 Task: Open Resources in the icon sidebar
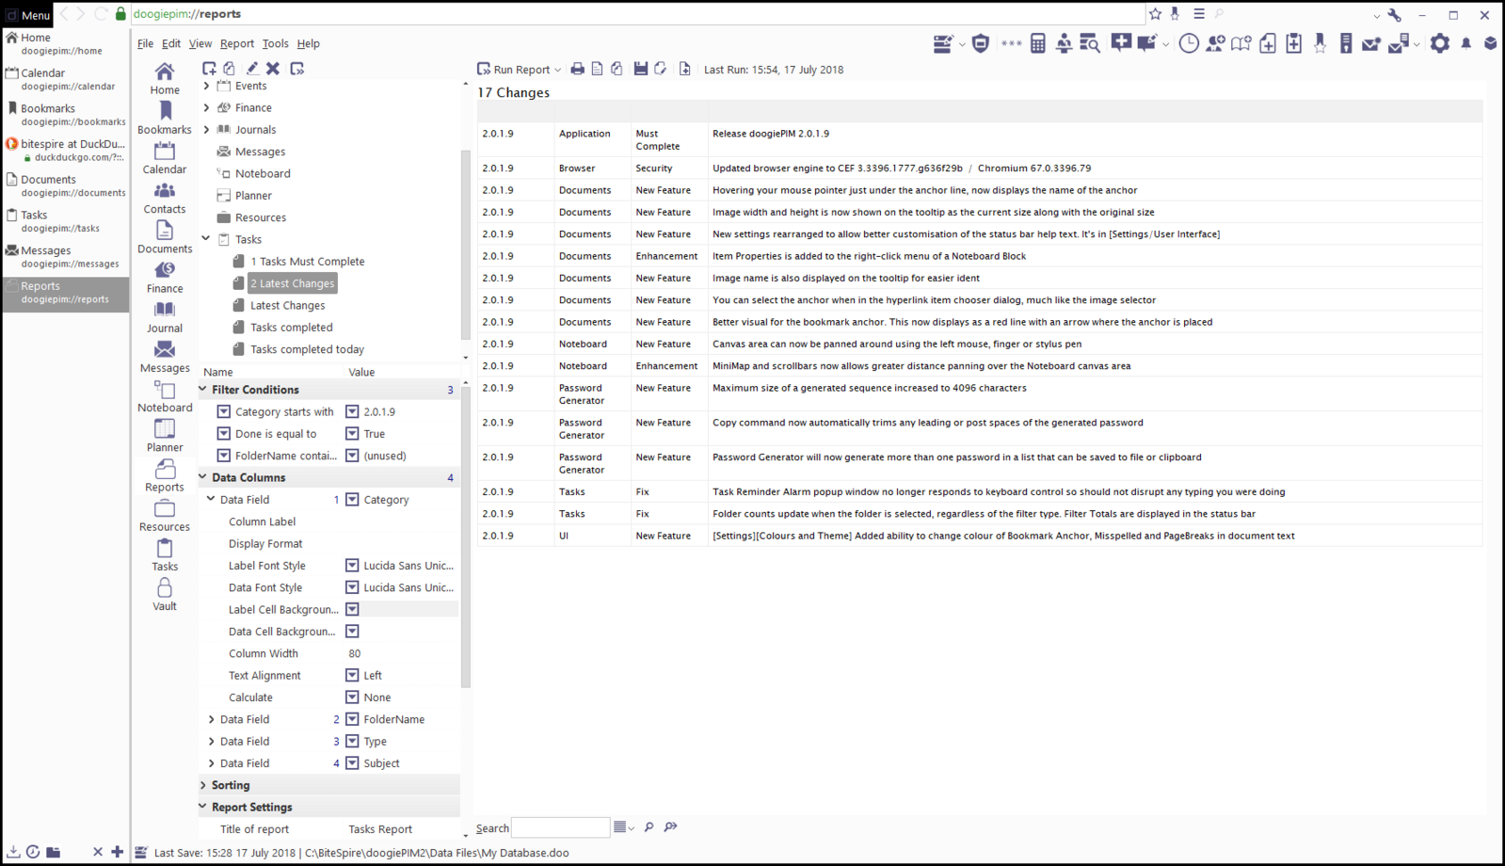(165, 515)
